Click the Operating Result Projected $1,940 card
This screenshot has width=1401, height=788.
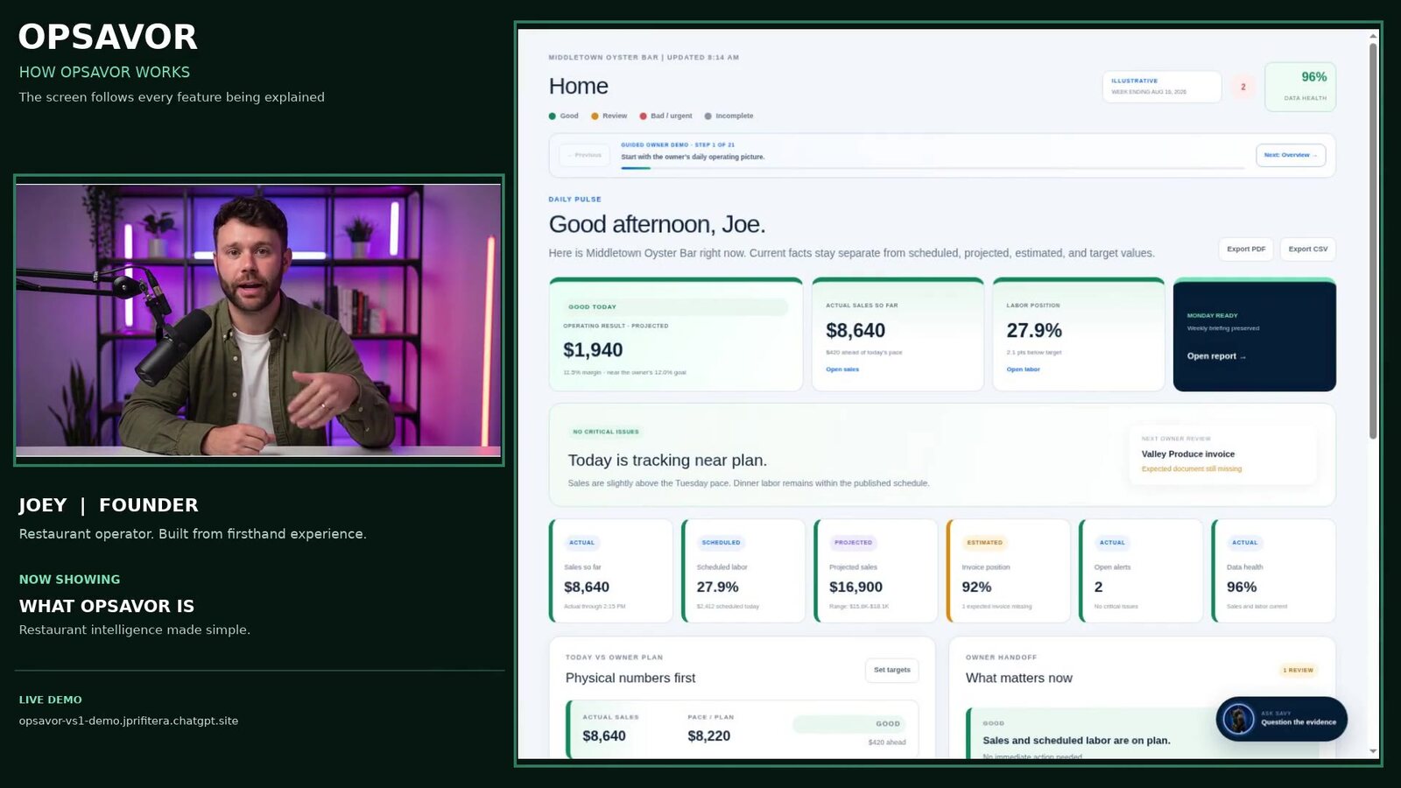click(x=676, y=334)
